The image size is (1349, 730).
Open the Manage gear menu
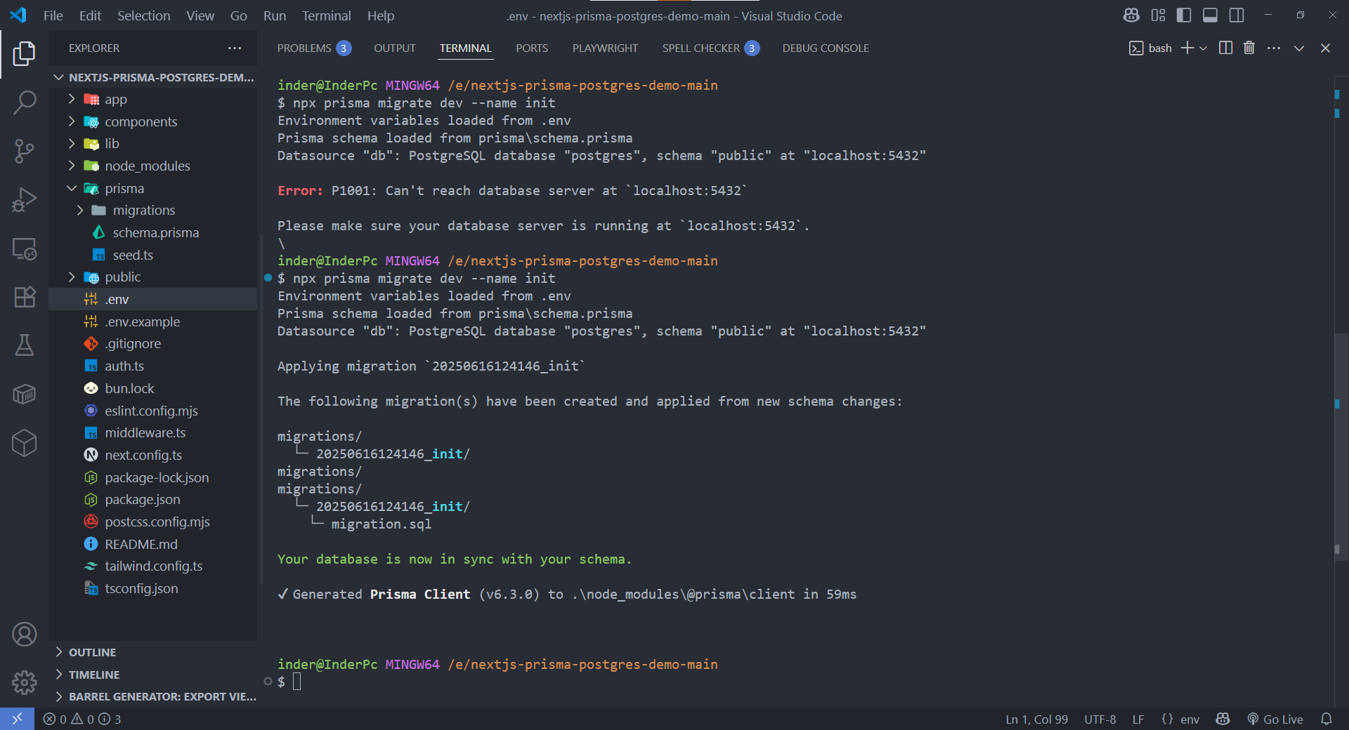pos(24,682)
